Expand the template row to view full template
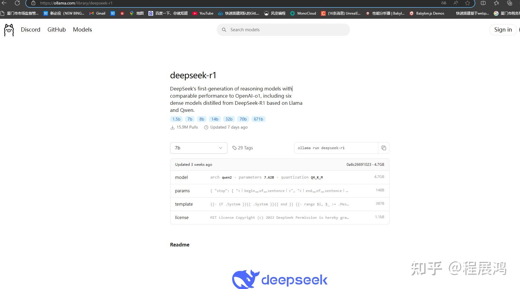Screen dimensions: 520x289 [x=279, y=204]
